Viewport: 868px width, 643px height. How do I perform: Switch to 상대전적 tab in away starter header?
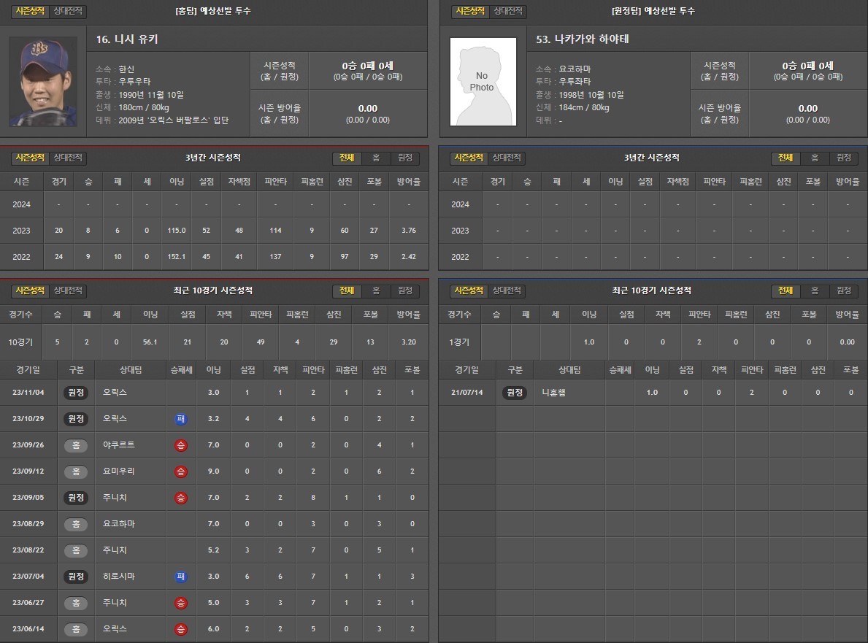(508, 10)
